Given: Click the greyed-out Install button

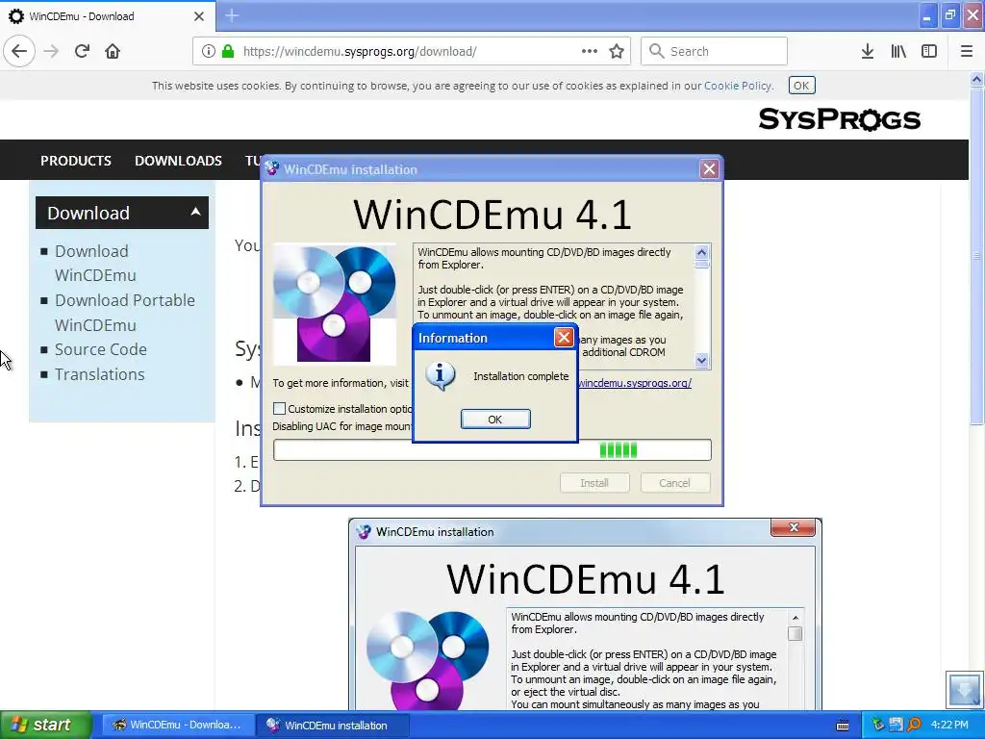Looking at the screenshot, I should [x=594, y=483].
